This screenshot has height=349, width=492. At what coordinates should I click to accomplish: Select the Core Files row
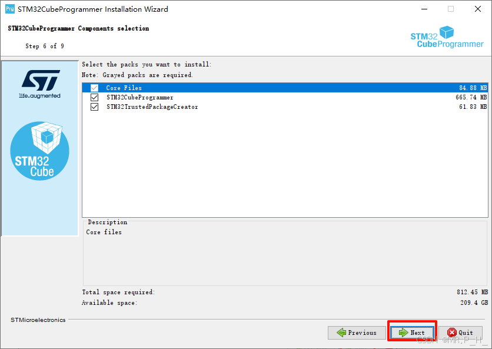285,88
